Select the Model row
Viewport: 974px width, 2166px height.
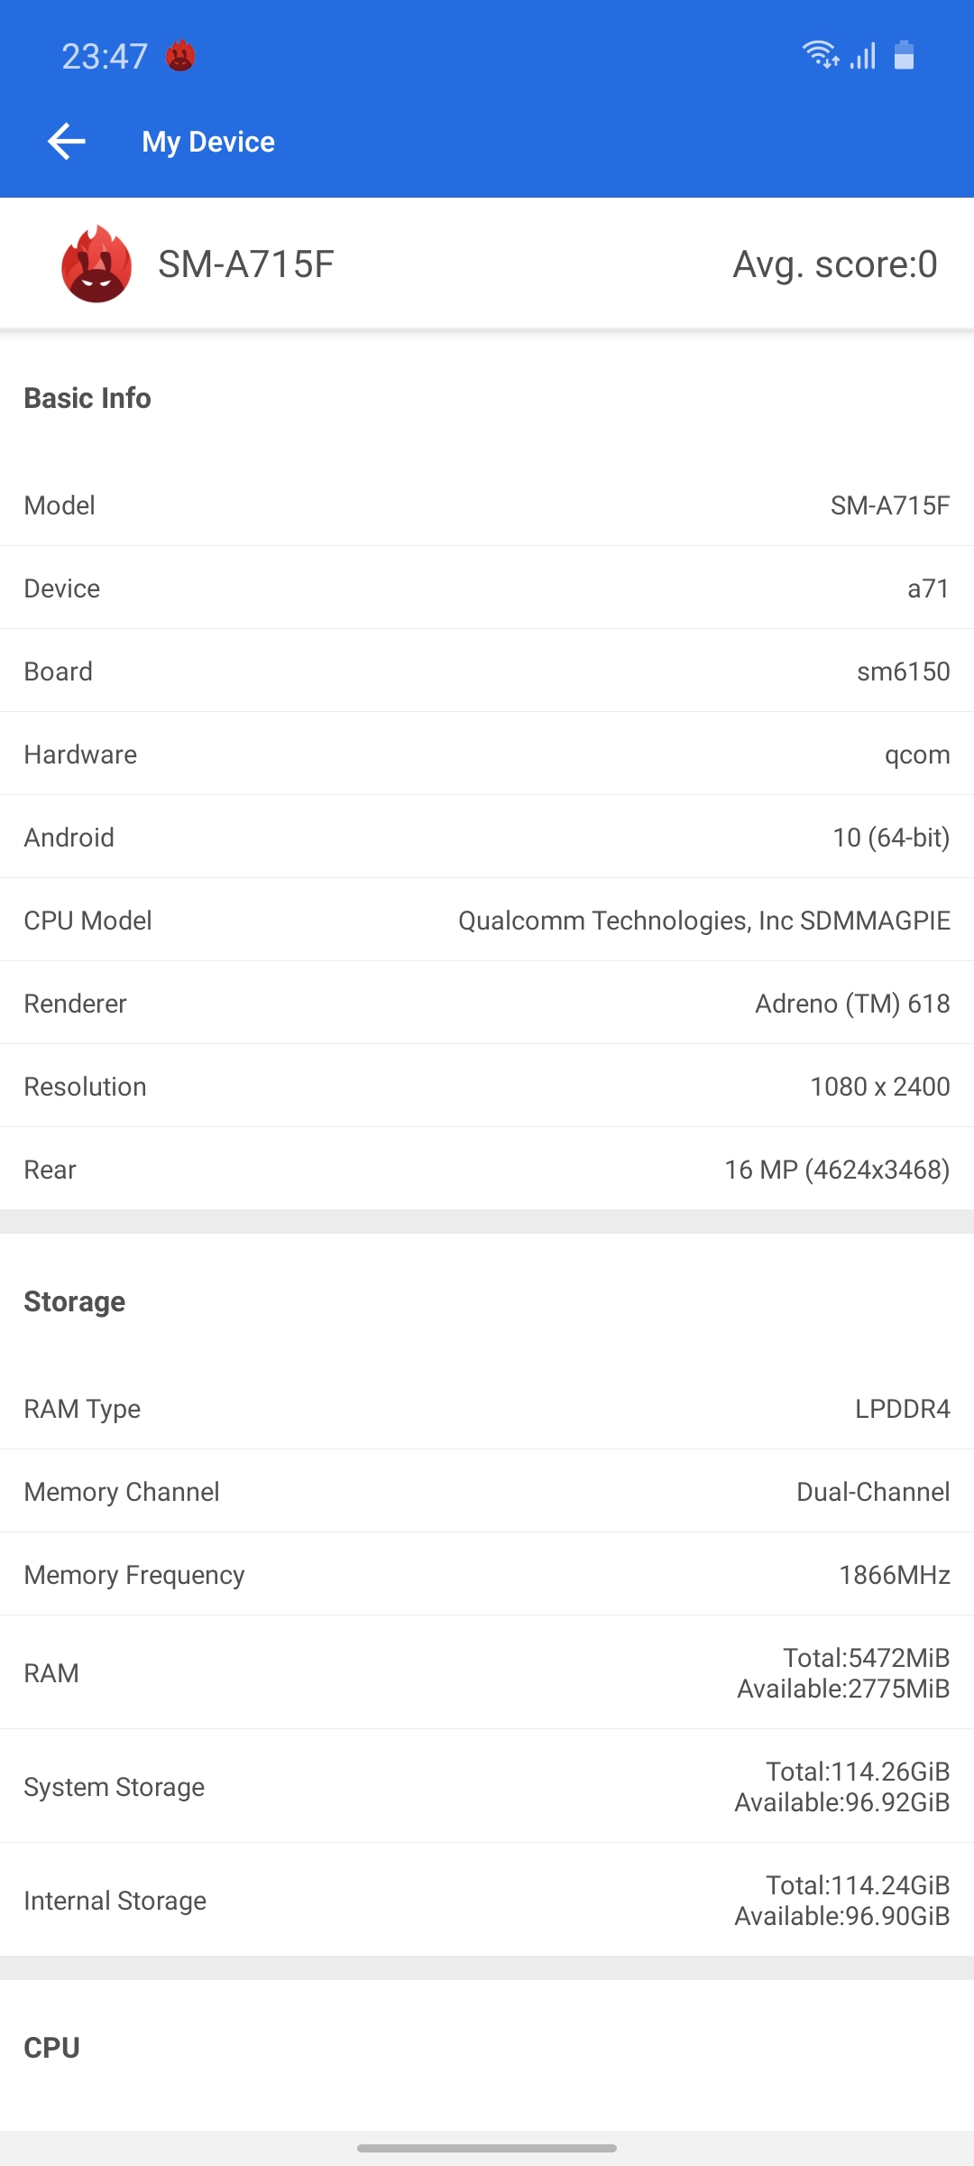[x=487, y=505]
